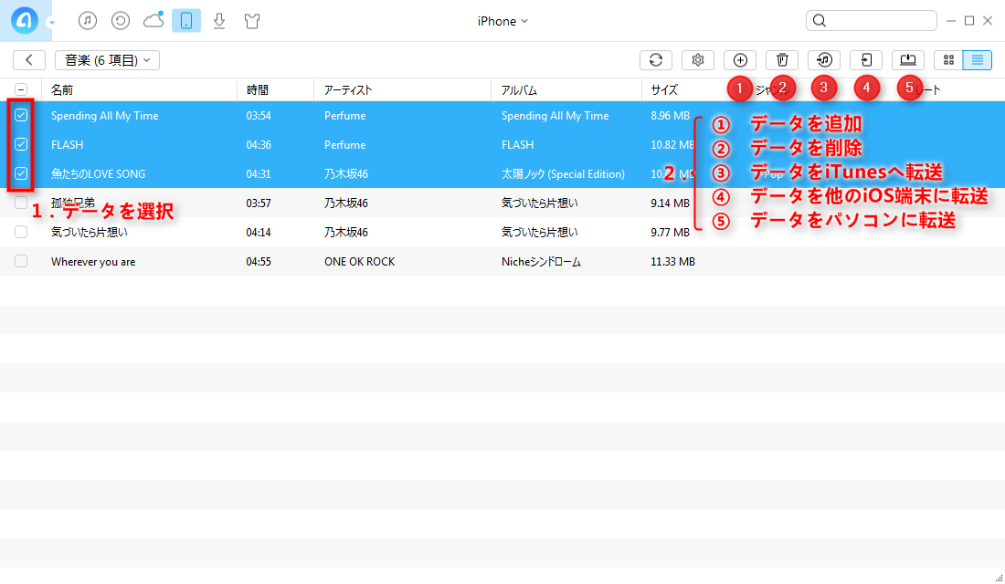The image size is (1005, 584).
Task: Open the iTunes library music icon
Action: [x=88, y=21]
